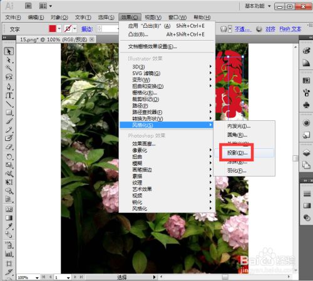Select the Column Graph tool
Screen dimensions: 313x281
(9, 254)
